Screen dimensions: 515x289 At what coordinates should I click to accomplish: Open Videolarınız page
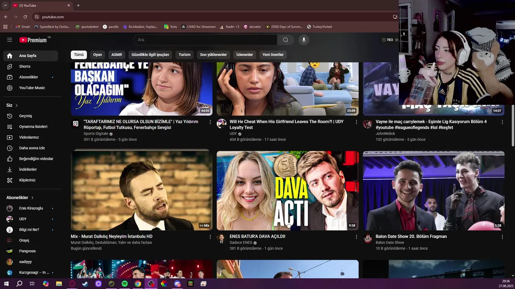[x=31, y=137]
